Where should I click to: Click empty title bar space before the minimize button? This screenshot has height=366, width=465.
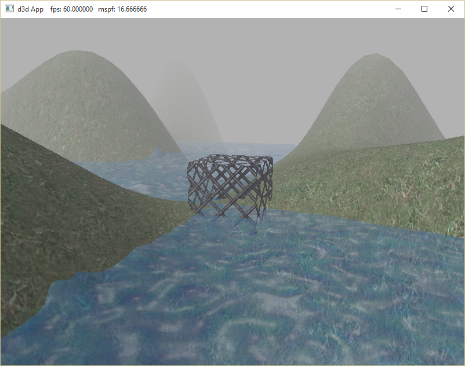tap(261, 9)
